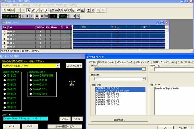Select the blue pencil draw tool

point(33,10)
